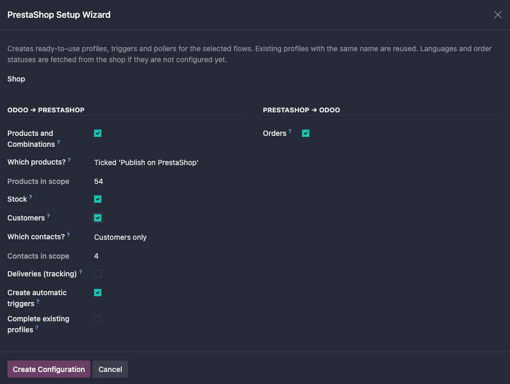The height and width of the screenshot is (384, 510).
Task: Tick the Complete existing profiles checkbox
Action: click(98, 319)
